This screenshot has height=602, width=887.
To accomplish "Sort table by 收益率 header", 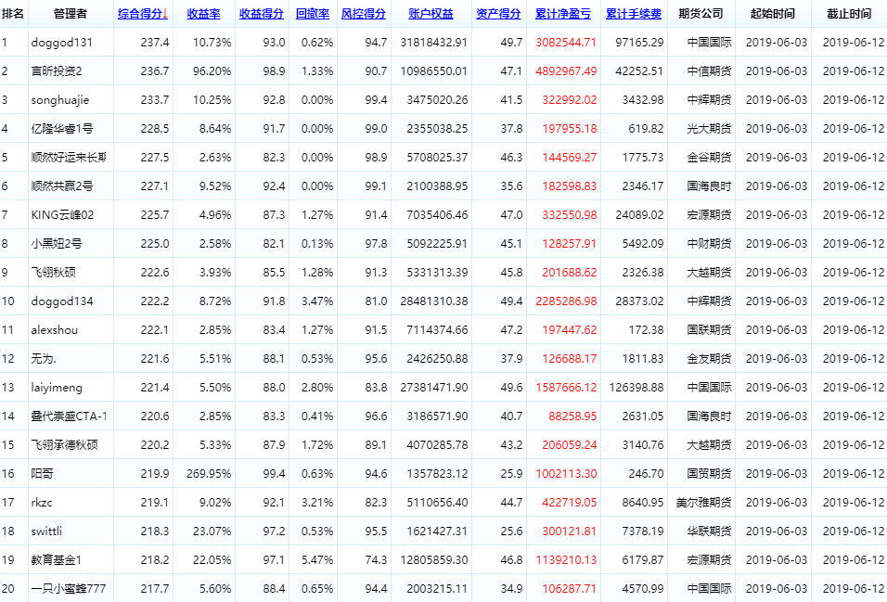I will [x=203, y=14].
